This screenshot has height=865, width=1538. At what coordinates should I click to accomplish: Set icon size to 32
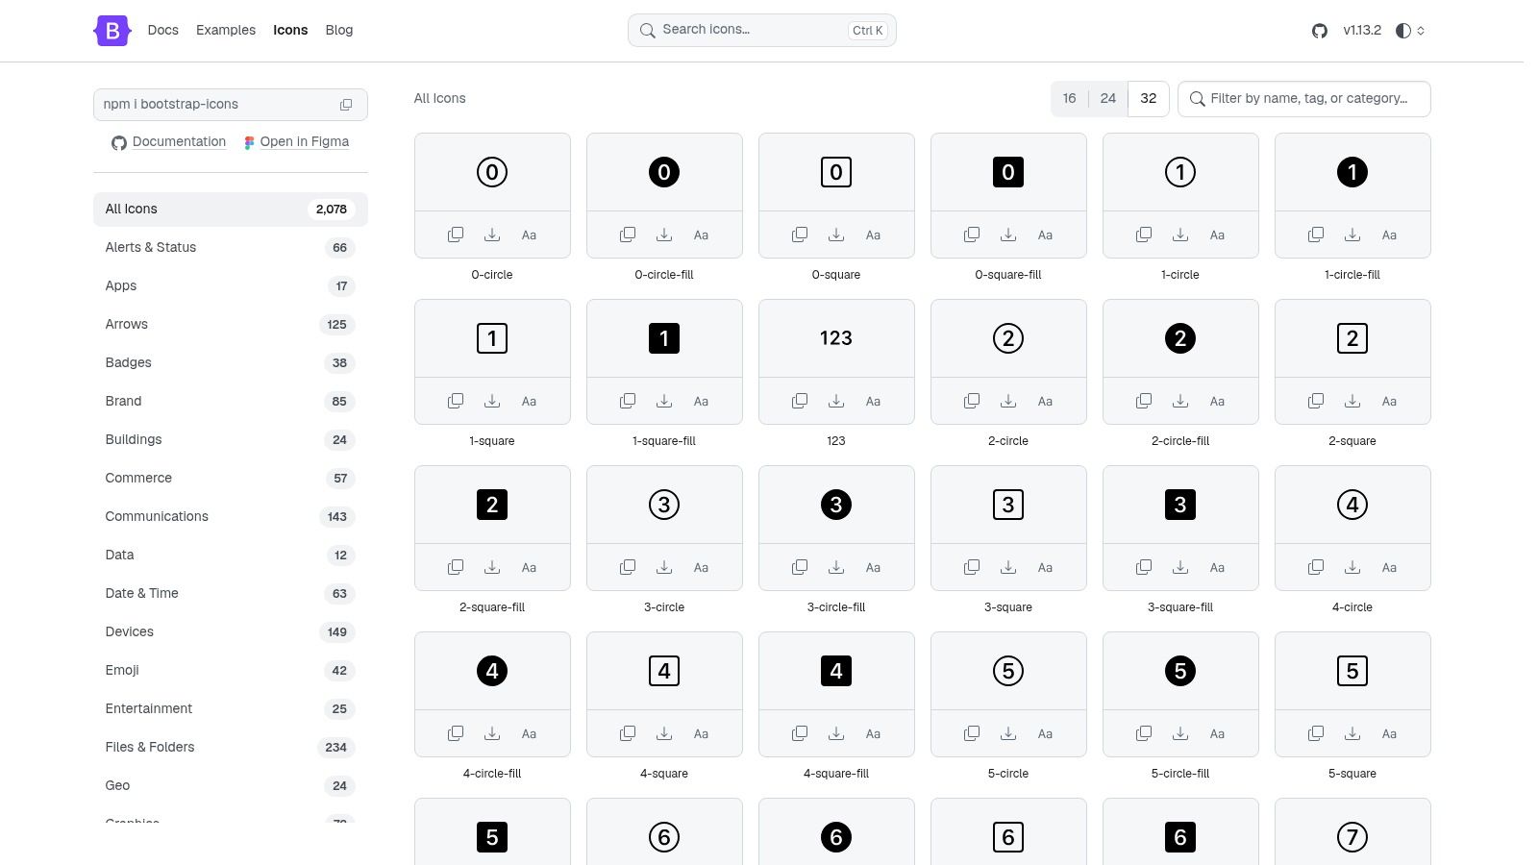[x=1149, y=98]
